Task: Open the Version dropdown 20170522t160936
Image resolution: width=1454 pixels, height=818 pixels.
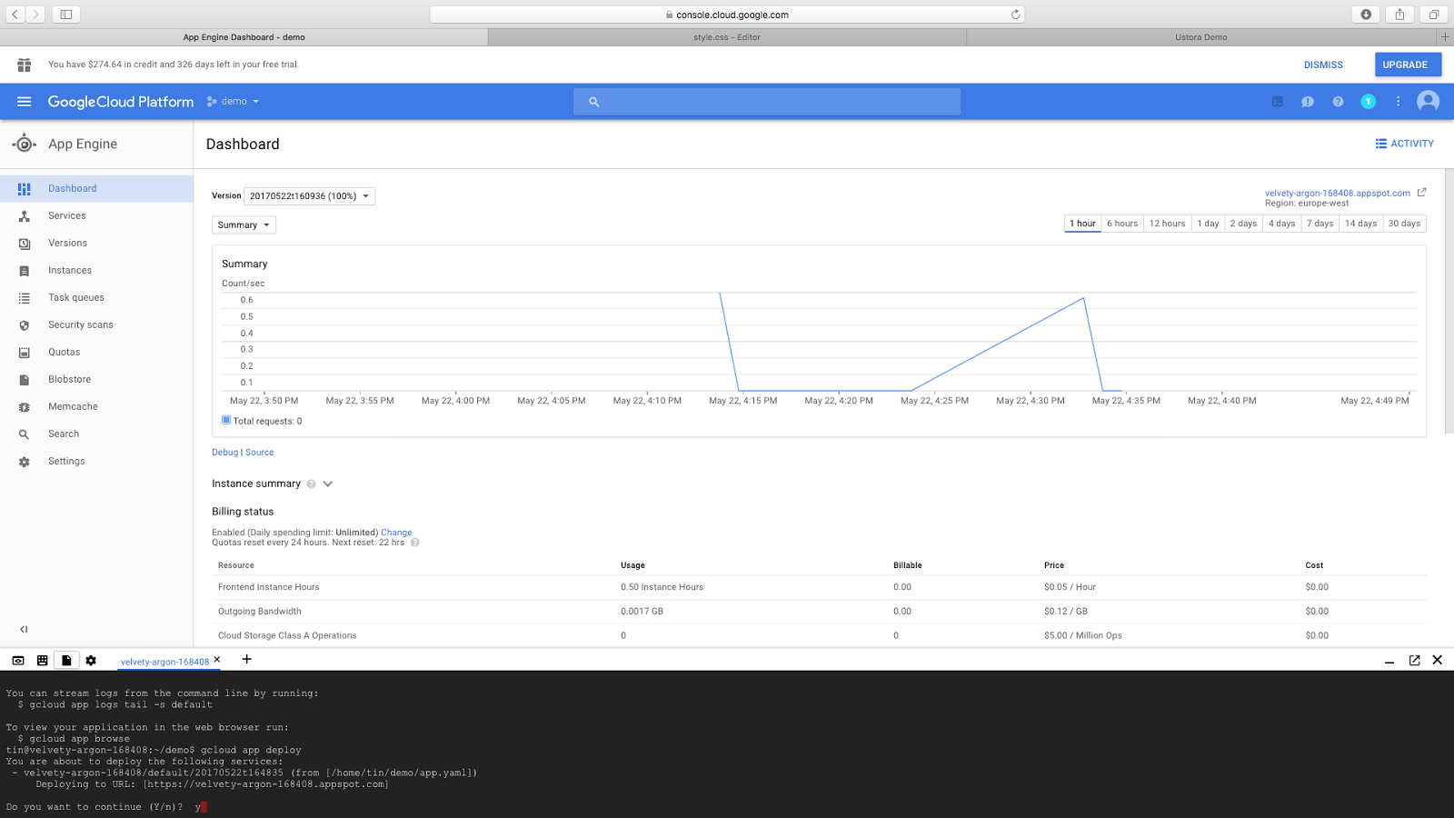Action: tap(310, 196)
